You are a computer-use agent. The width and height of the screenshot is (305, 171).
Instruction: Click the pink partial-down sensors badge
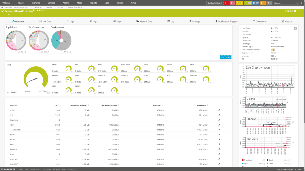tap(232, 3)
